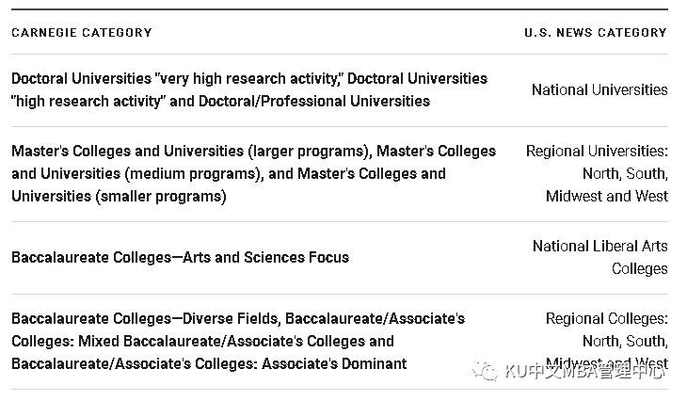Click "North, South," under Regional Colleges
Viewport: 687px width, 401px height.
[625, 341]
